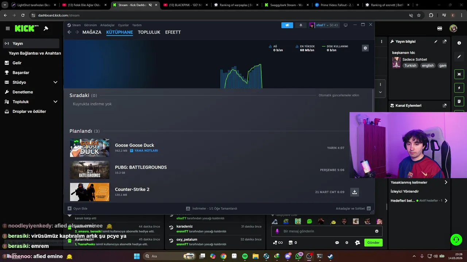Screen dimensions: 467x262
Task: Toggle the lightning bolt rail button
Action: coord(459,88)
